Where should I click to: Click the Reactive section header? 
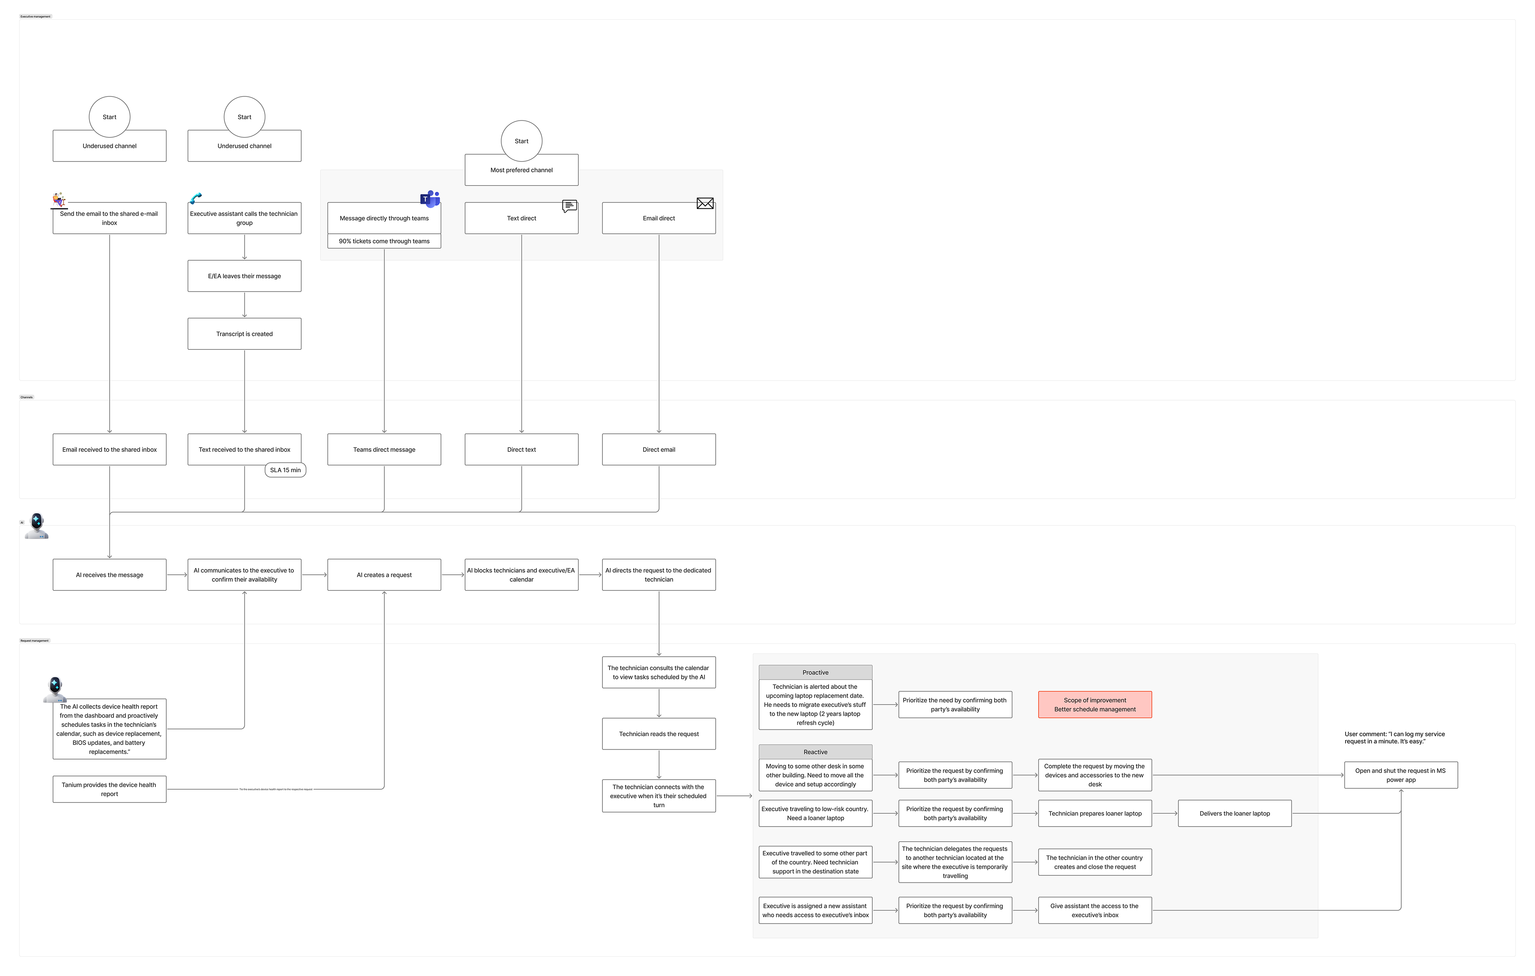tap(815, 752)
